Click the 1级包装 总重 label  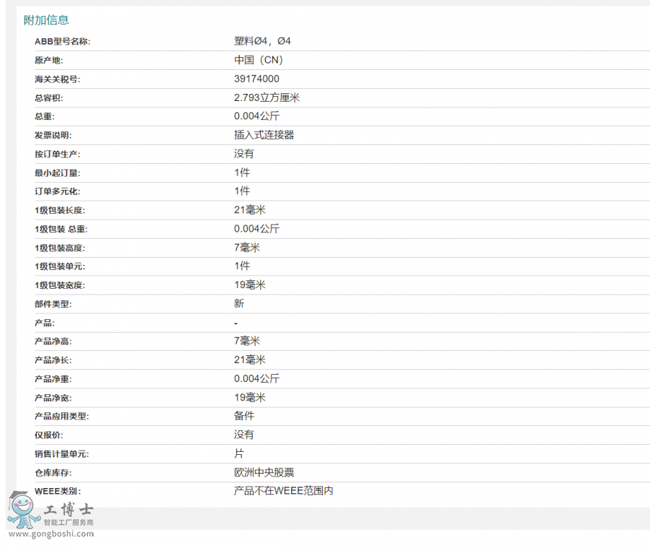click(x=61, y=229)
